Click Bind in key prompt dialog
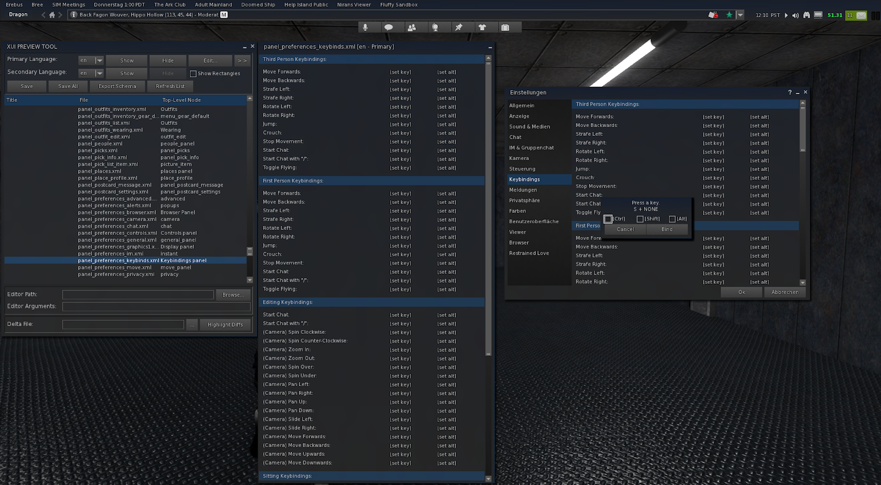The width and height of the screenshot is (881, 485). click(667, 229)
